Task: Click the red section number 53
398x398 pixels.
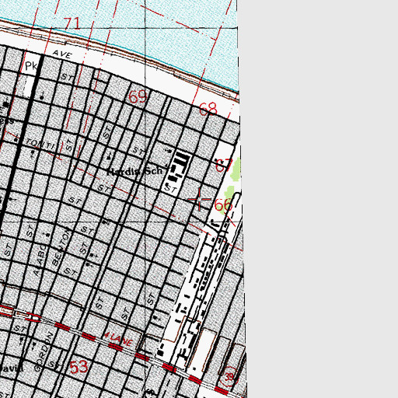Action: 79,367
